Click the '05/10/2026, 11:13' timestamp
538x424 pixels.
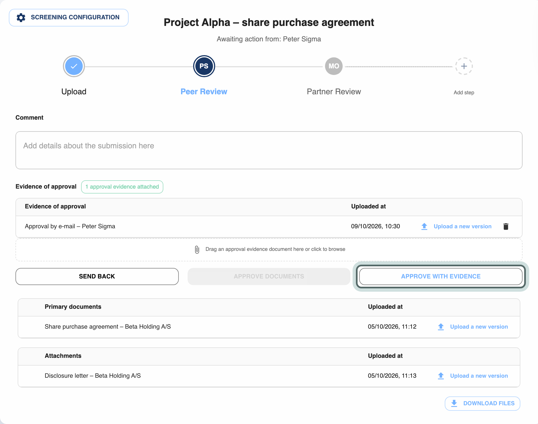(x=392, y=376)
